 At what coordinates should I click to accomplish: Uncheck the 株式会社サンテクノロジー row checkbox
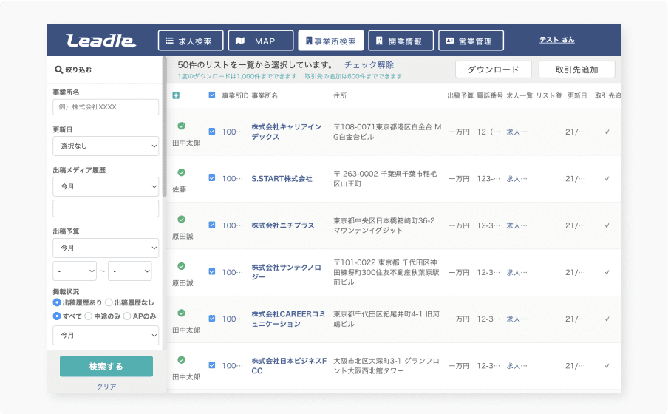pyautogui.click(x=212, y=271)
